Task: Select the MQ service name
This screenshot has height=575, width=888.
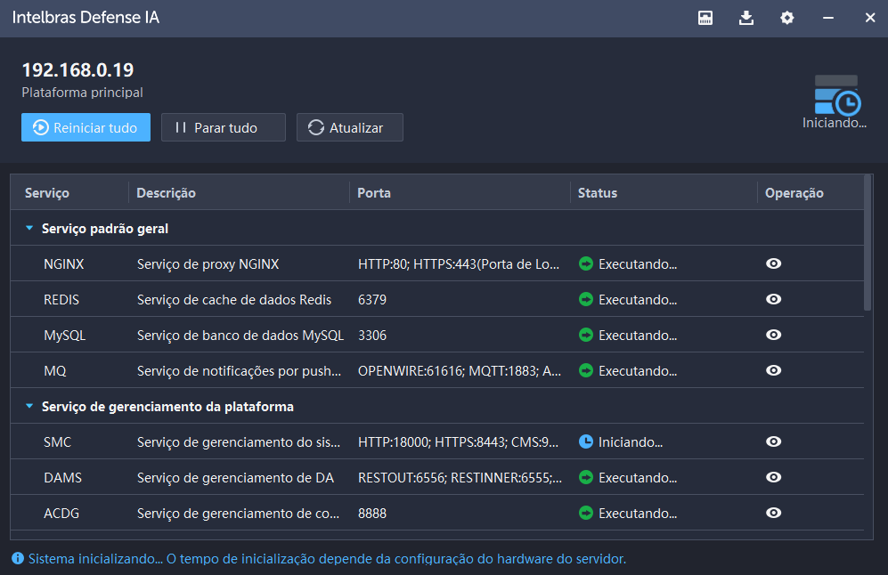Action: (x=55, y=371)
